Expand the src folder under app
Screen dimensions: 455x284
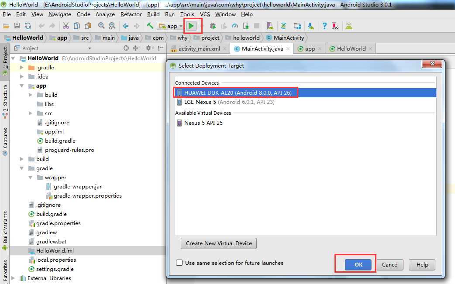(31, 113)
